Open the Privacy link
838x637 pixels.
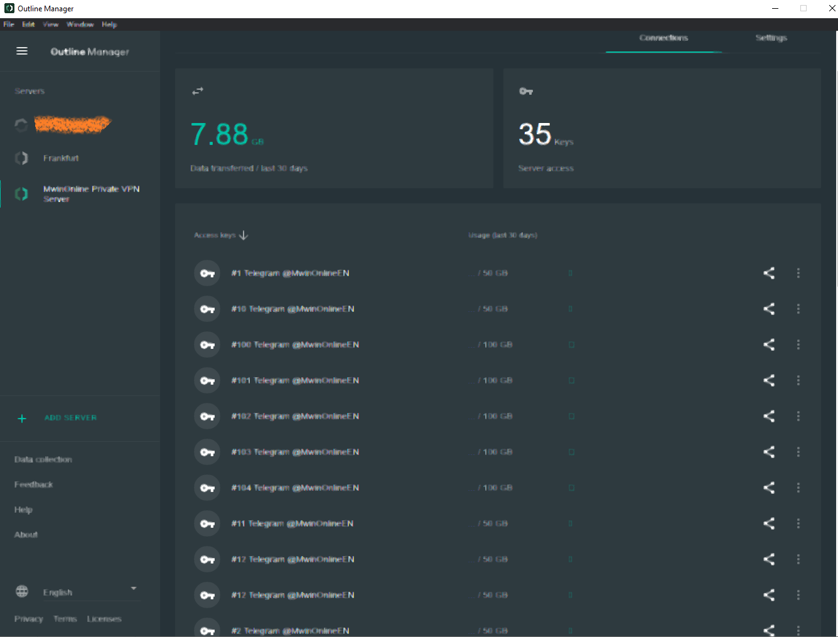pyautogui.click(x=29, y=618)
